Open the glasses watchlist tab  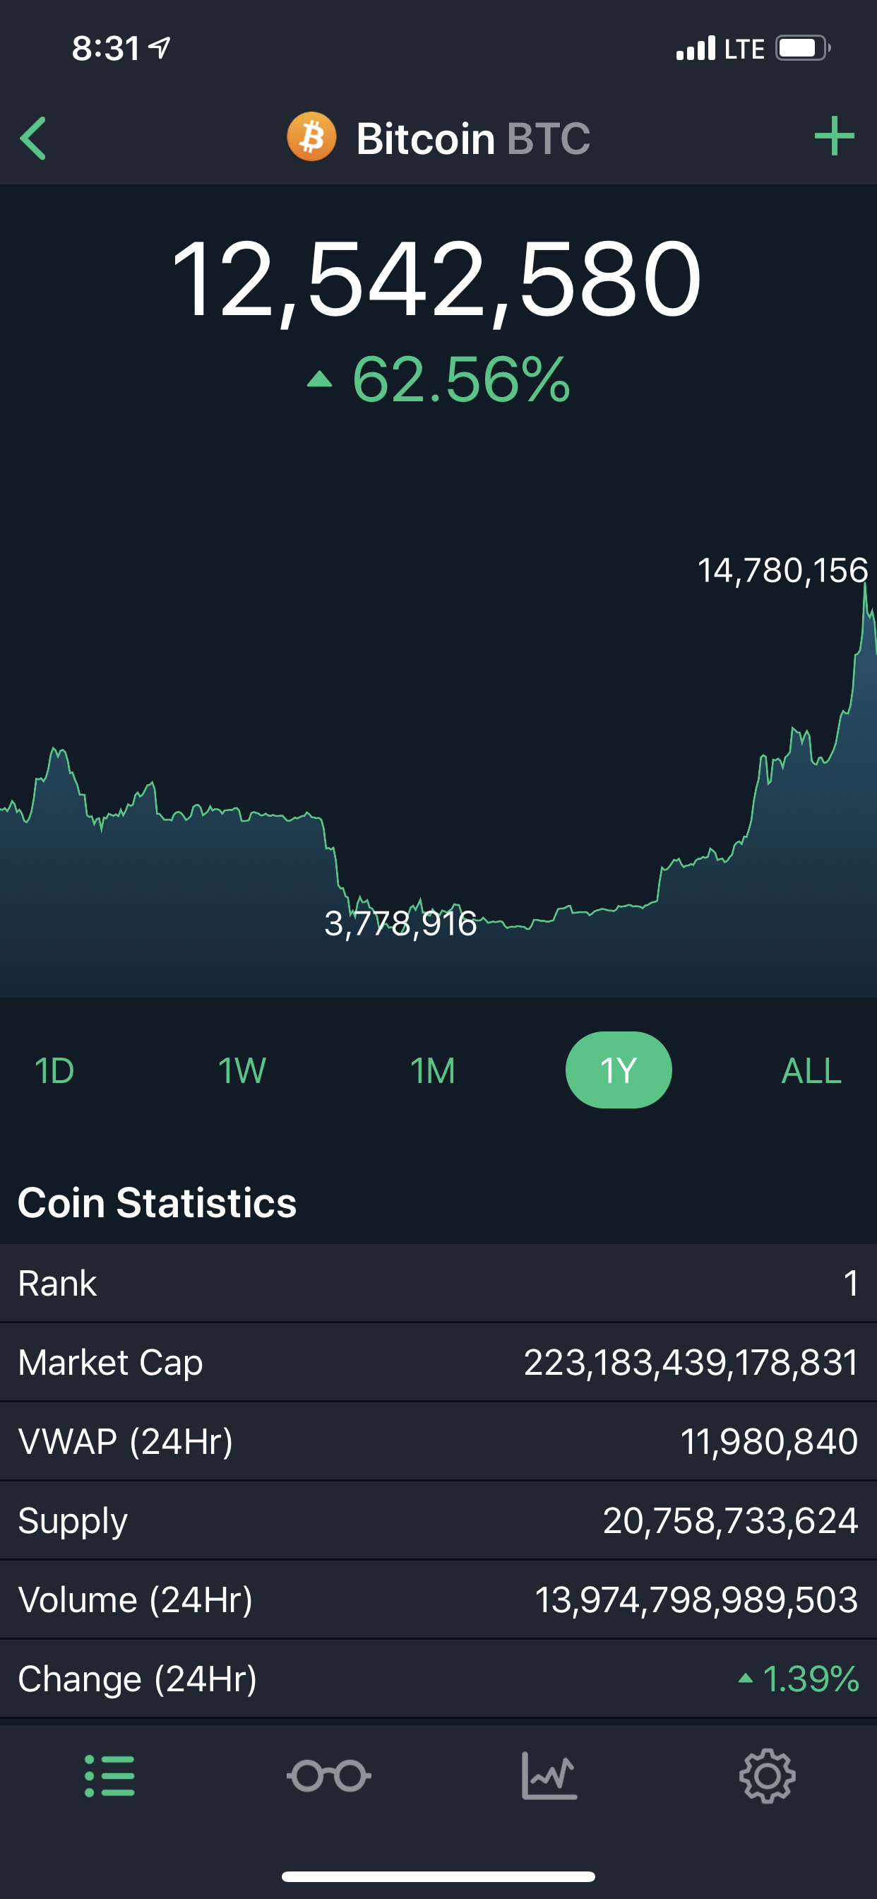[328, 1776]
